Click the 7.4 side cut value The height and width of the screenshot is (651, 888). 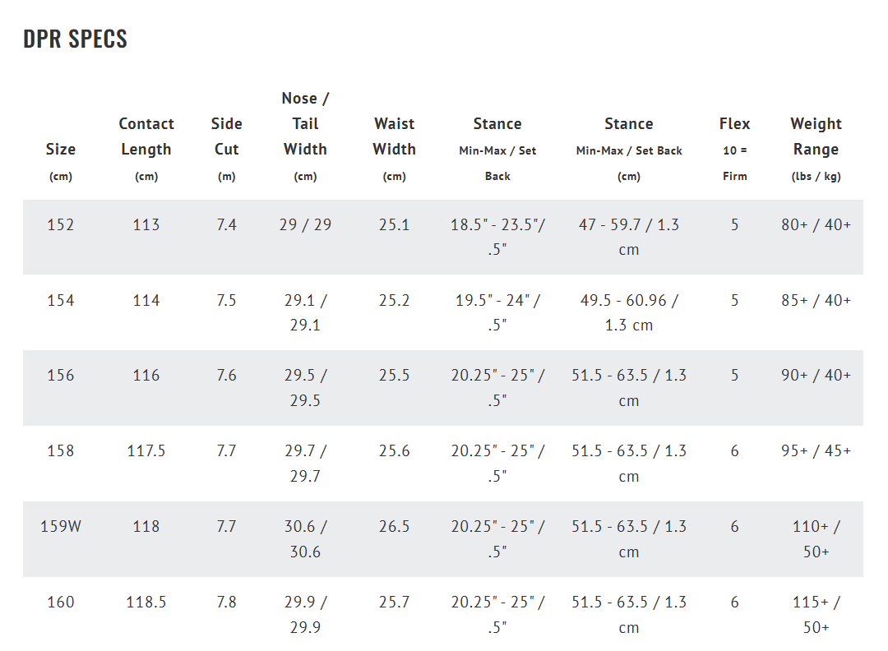(x=226, y=224)
